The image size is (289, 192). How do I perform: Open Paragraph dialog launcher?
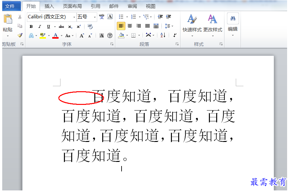click(x=177, y=44)
